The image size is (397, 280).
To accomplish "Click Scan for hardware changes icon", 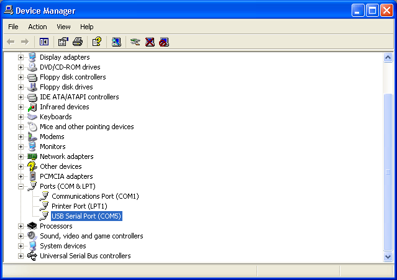I will coord(116,42).
